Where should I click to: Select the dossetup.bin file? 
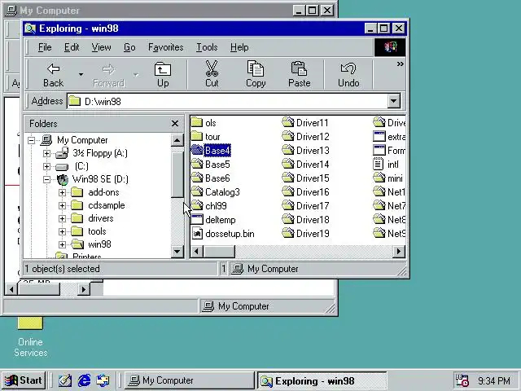click(230, 234)
